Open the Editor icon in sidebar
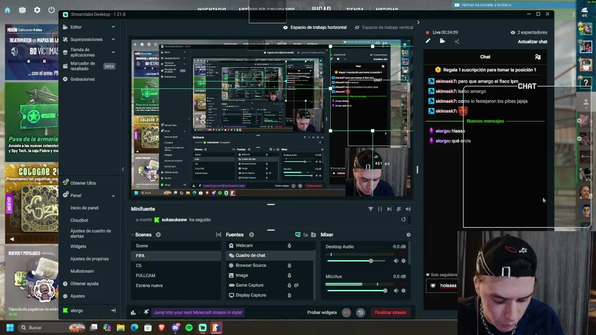The width and height of the screenshot is (596, 335). click(x=65, y=27)
